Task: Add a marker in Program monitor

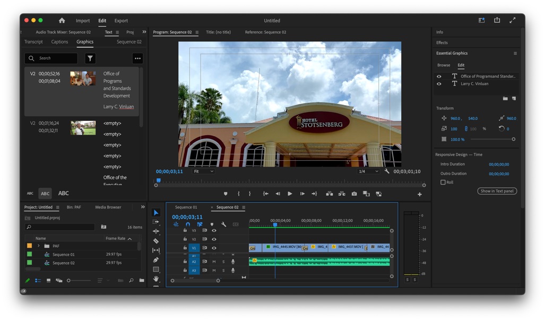Action: 226,194
